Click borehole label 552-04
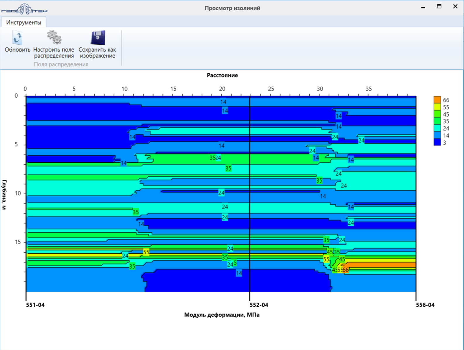This screenshot has width=464, height=350. tap(259, 305)
